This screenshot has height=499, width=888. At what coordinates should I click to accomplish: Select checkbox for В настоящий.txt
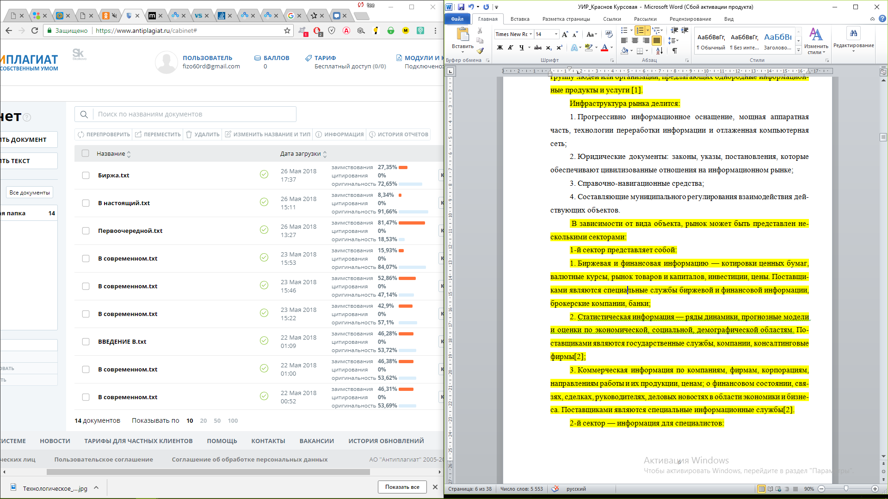86,203
